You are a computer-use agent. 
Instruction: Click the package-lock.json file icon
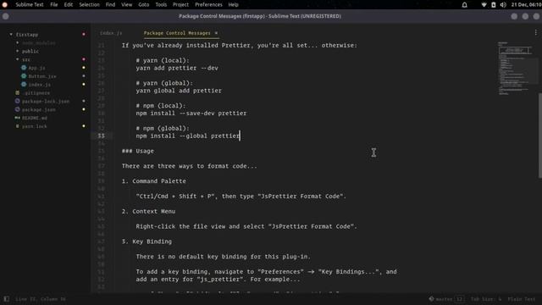[x=17, y=101]
